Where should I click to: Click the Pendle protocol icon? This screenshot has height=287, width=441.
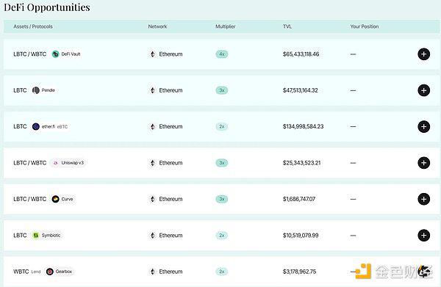tap(36, 90)
